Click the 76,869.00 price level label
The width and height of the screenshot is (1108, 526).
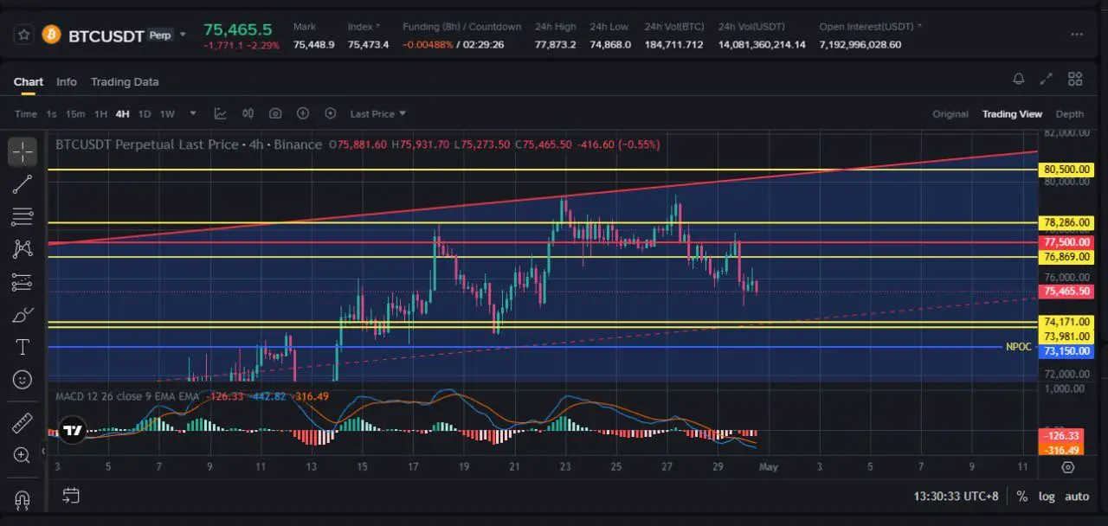(1067, 257)
